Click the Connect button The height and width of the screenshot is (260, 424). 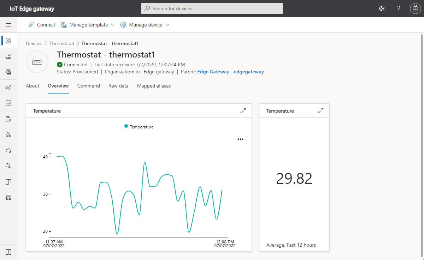click(x=42, y=25)
